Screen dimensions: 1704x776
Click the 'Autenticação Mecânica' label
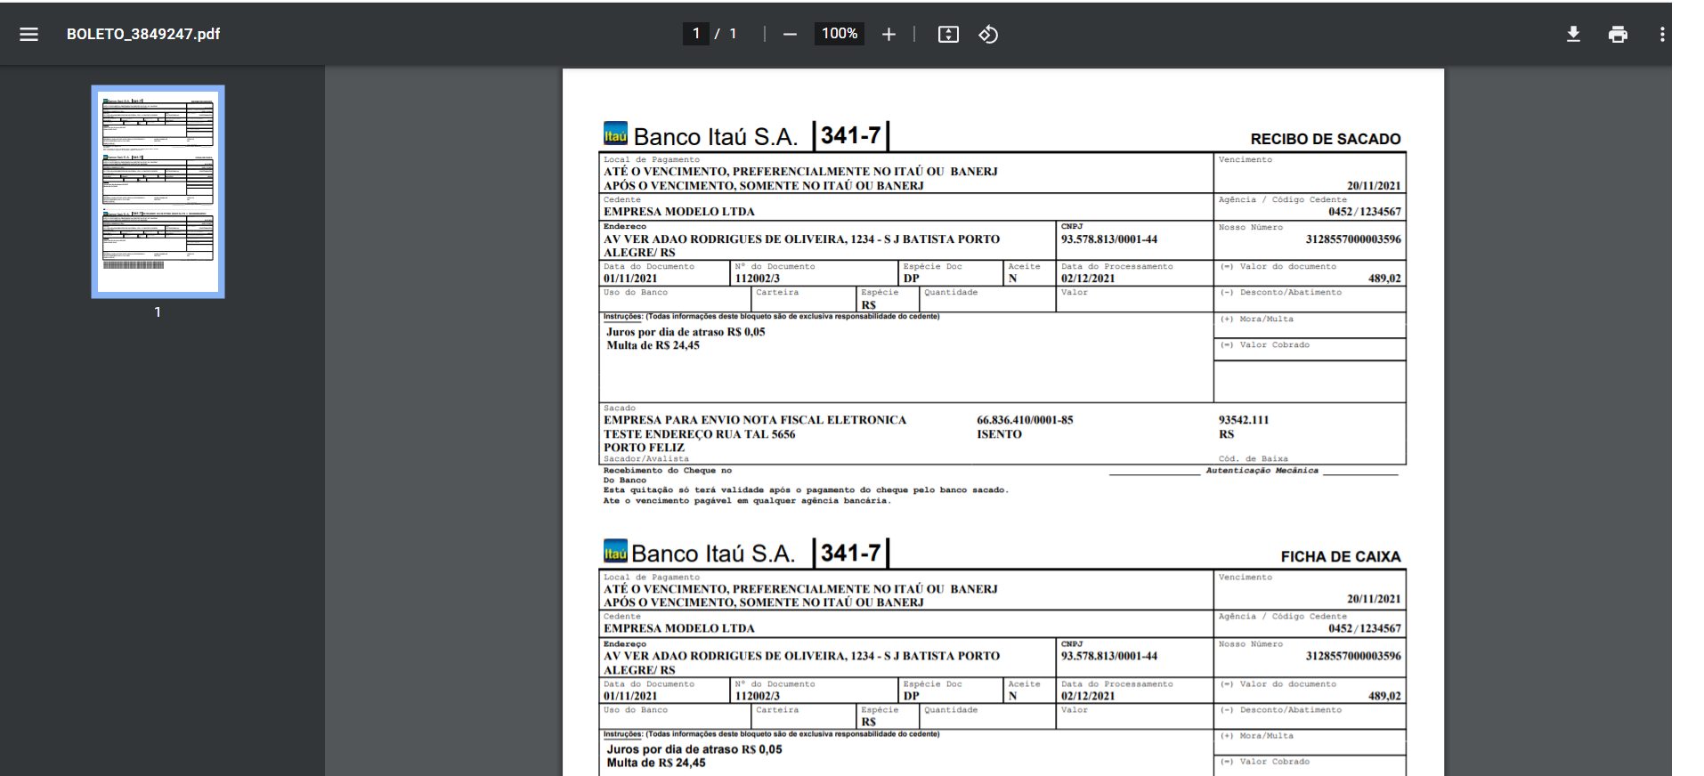1262,471
